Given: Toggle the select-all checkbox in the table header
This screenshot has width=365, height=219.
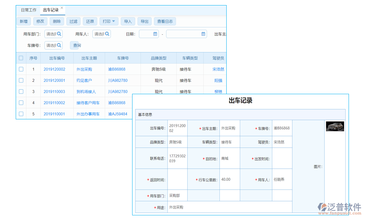Looking at the screenshot, I should pyautogui.click(x=21, y=58).
